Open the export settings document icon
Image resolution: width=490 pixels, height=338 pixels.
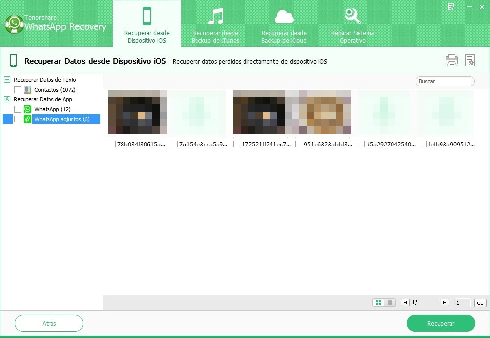[x=470, y=60]
